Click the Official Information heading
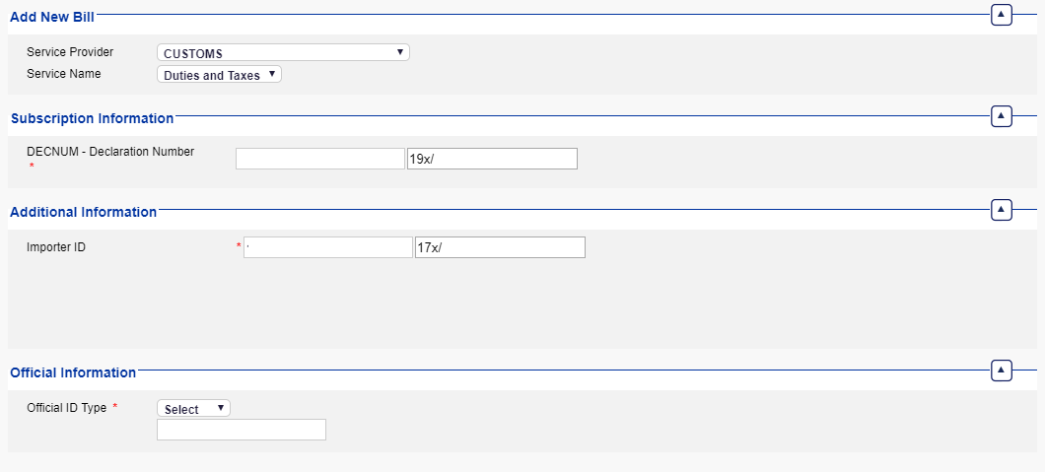Image resolution: width=1045 pixels, height=472 pixels. coord(73,372)
